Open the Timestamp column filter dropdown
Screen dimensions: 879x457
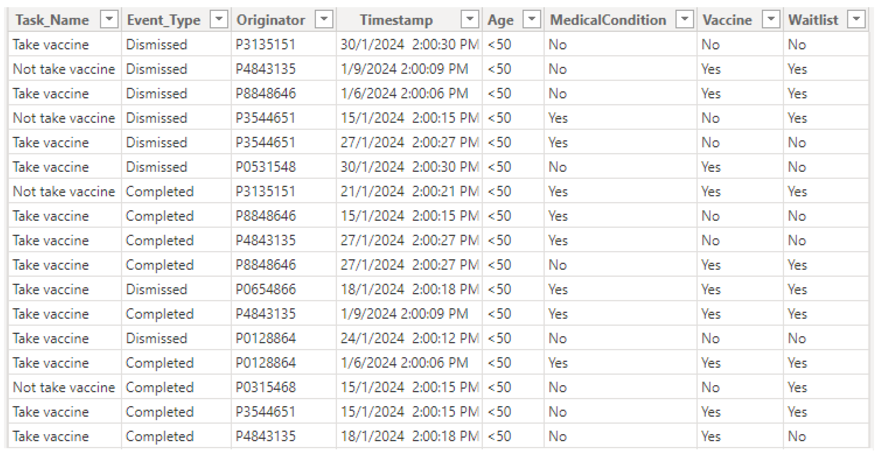(x=470, y=19)
